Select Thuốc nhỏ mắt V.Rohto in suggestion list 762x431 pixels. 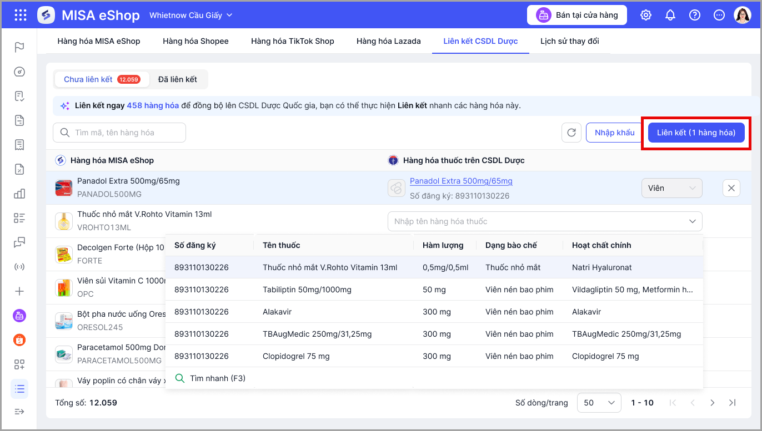tap(434, 267)
